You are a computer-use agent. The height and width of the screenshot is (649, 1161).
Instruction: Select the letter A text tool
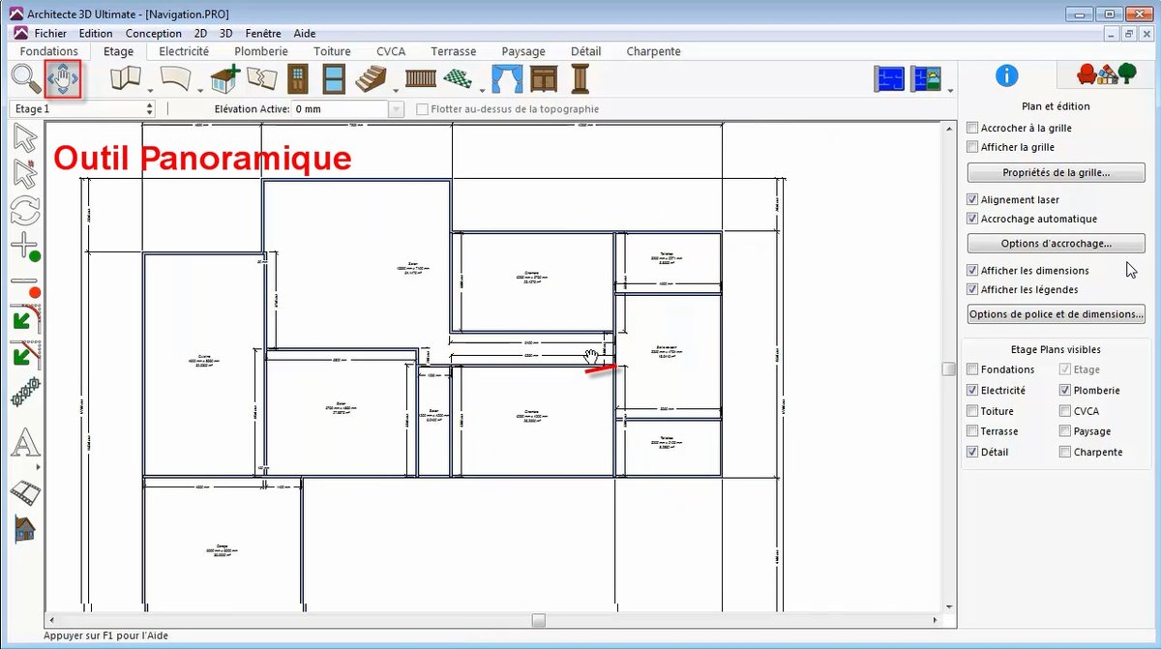[25, 444]
